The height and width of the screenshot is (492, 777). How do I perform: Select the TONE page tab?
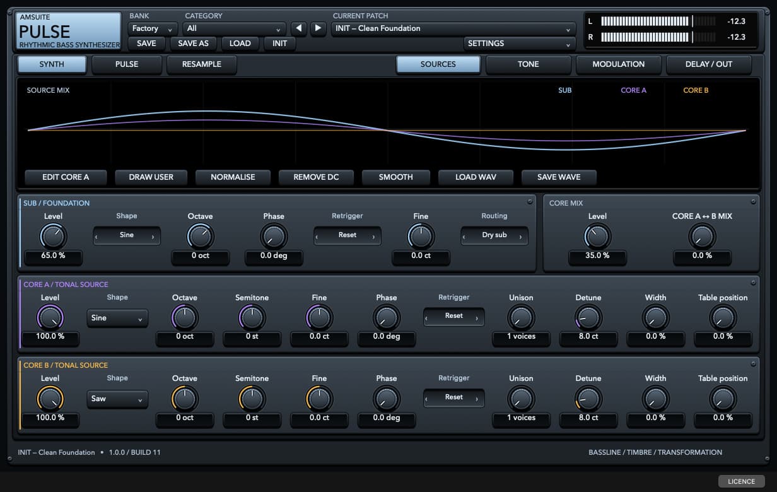(529, 64)
